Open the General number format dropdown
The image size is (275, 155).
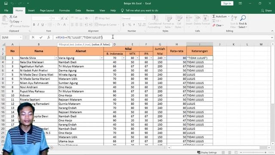(145, 19)
